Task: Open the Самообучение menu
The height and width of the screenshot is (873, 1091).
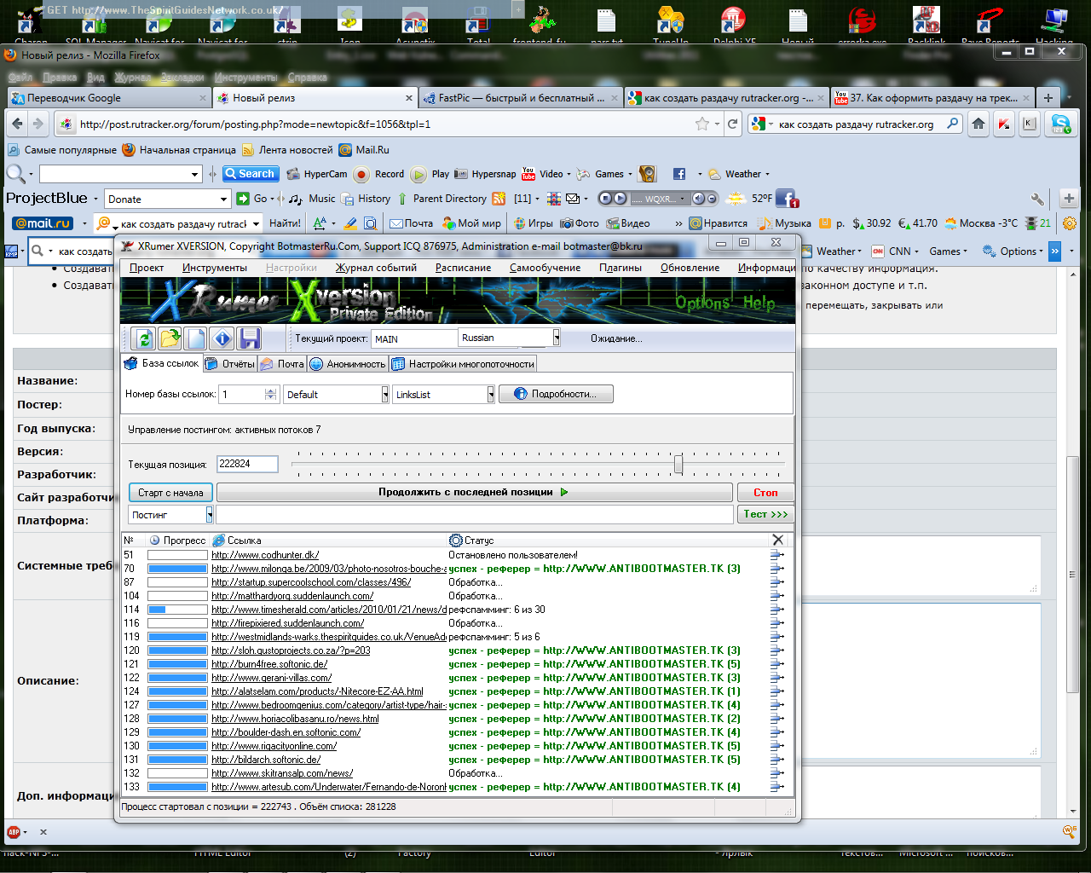Action: 545,267
